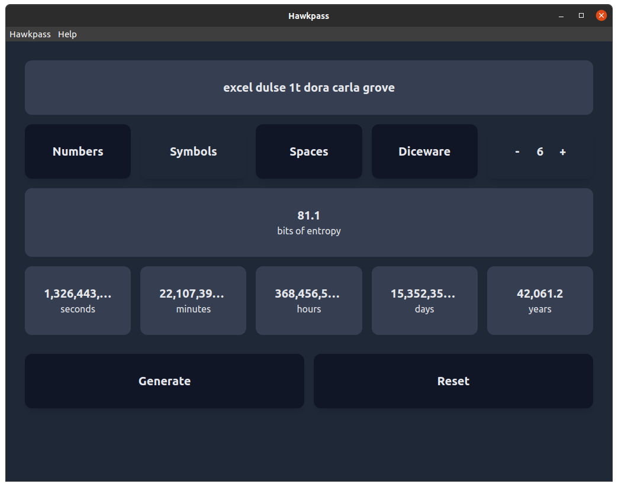Toggle the Diceware mode

click(424, 151)
